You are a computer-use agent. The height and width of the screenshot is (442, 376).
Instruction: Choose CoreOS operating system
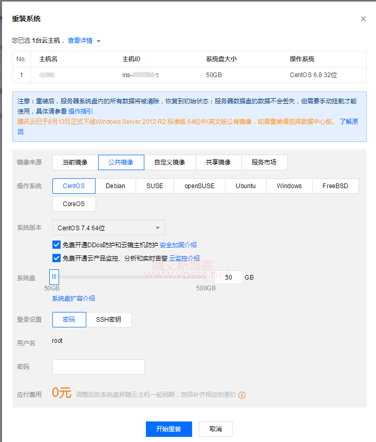[x=74, y=204]
